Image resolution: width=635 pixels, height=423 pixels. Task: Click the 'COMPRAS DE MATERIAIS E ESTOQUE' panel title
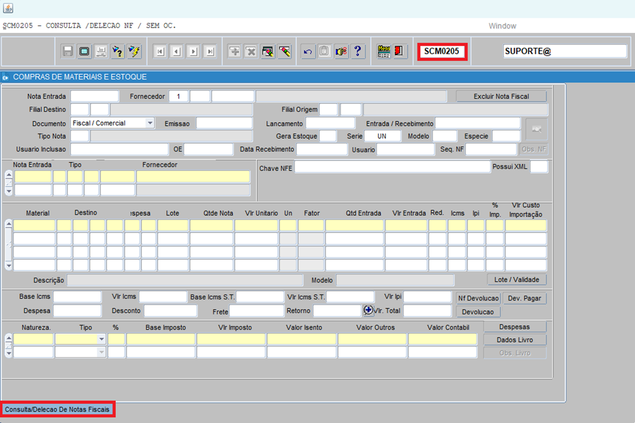click(80, 77)
